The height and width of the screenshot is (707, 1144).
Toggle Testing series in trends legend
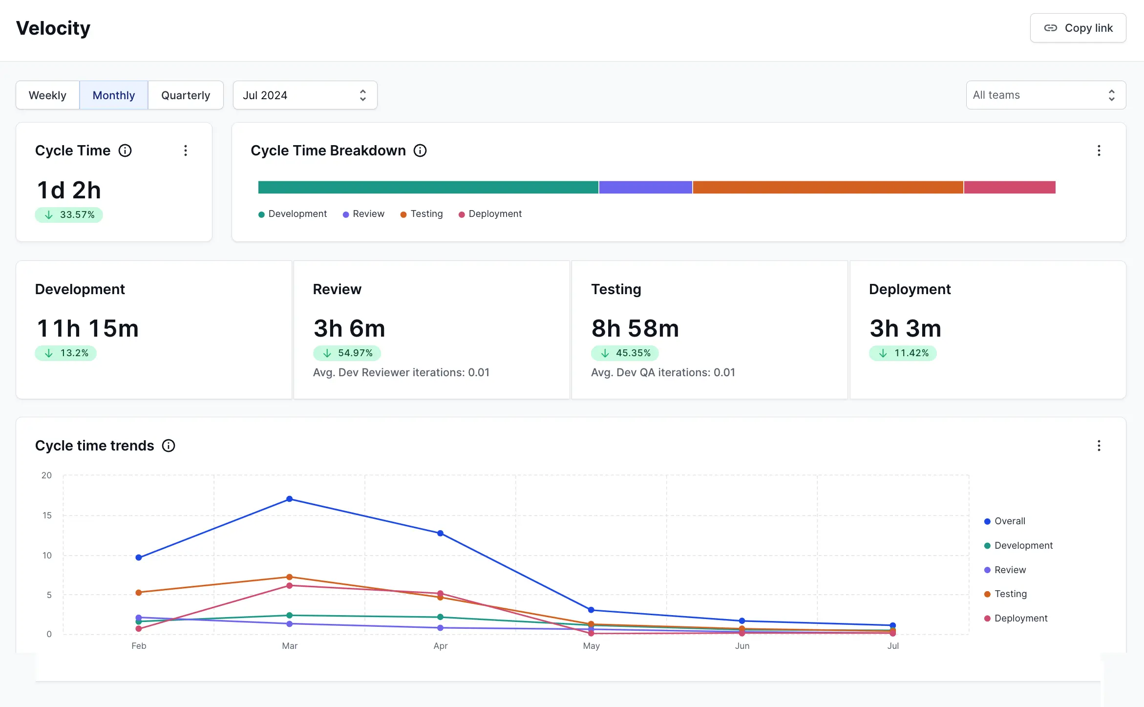click(1010, 594)
